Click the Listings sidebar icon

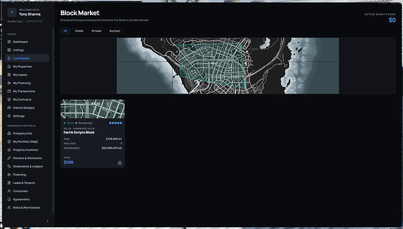[9, 50]
